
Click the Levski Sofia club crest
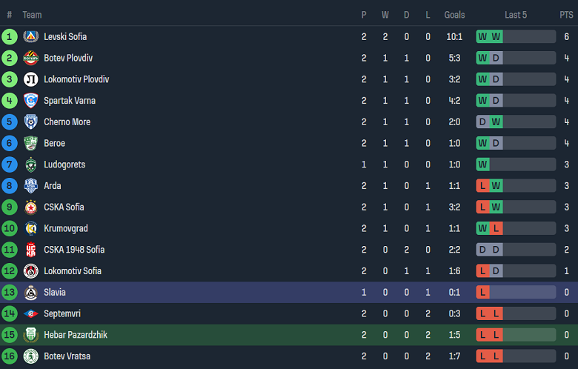click(x=30, y=36)
